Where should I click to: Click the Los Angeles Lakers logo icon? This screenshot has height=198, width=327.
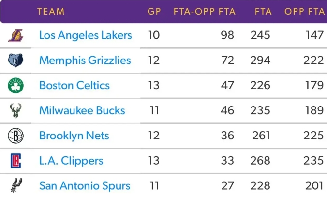pos(15,35)
